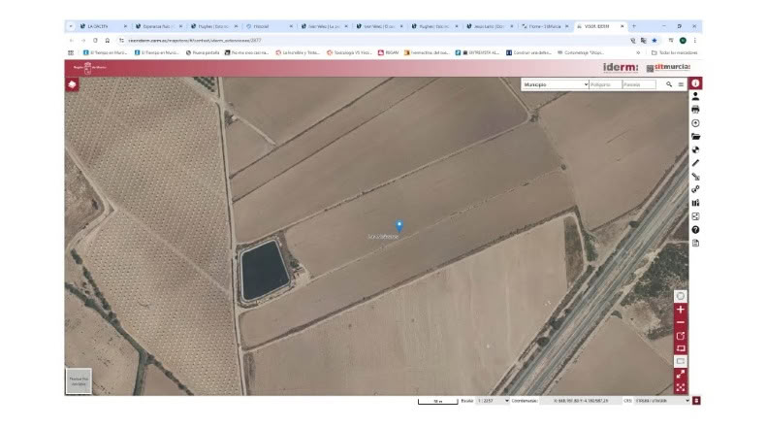Click the magnifier search icon beside Parcela field
This screenshot has width=766, height=427.
(669, 84)
